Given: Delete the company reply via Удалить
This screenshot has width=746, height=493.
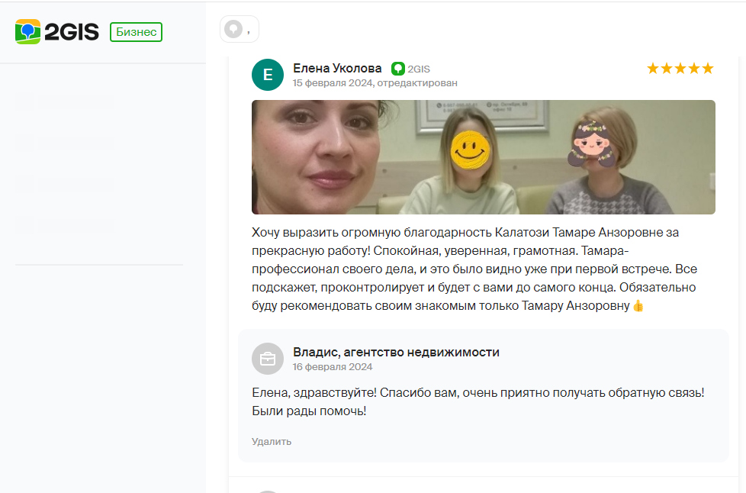Looking at the screenshot, I should (x=272, y=442).
